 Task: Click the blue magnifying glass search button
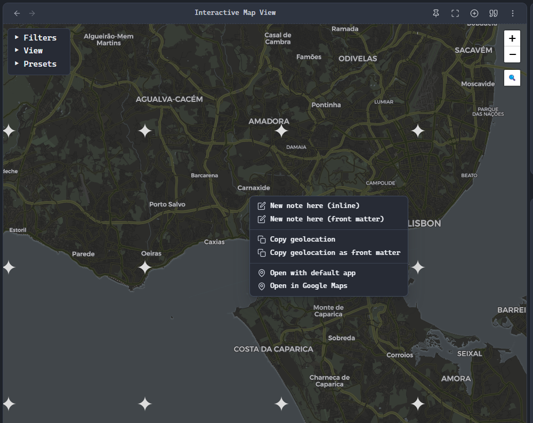pos(512,78)
